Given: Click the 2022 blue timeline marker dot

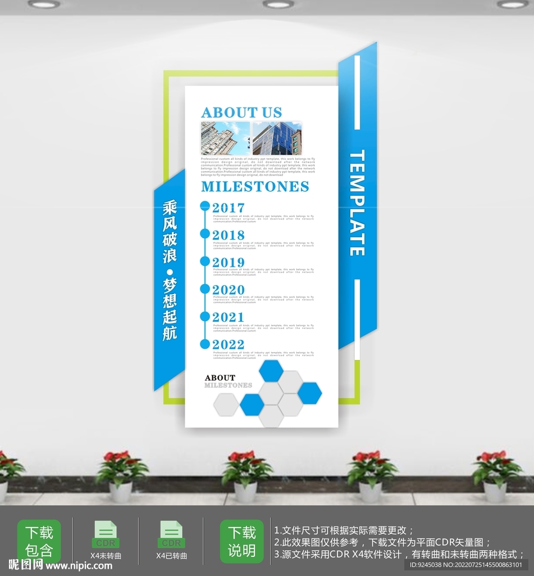Looking at the screenshot, I should click(x=204, y=344).
